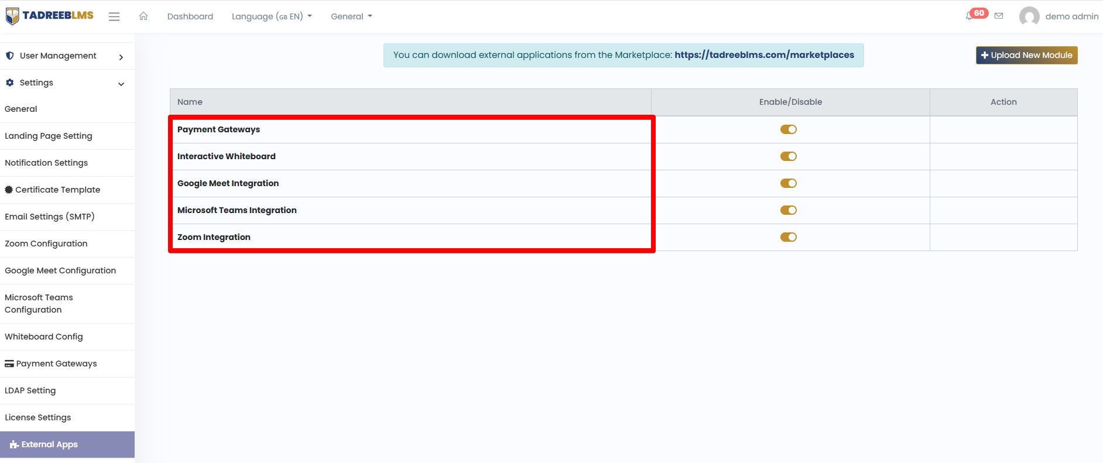Click demo admin username
Image resolution: width=1103 pixels, height=463 pixels.
coord(1072,16)
